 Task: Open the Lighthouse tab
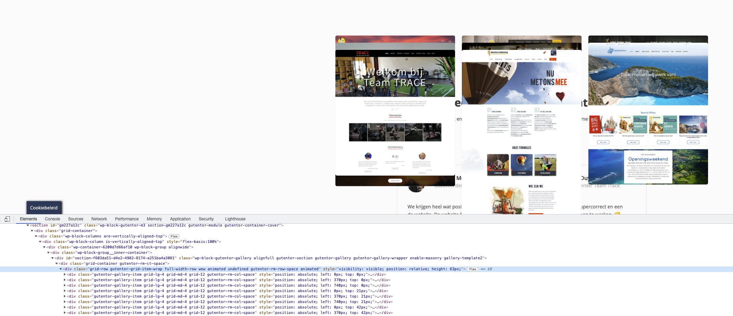click(x=235, y=219)
